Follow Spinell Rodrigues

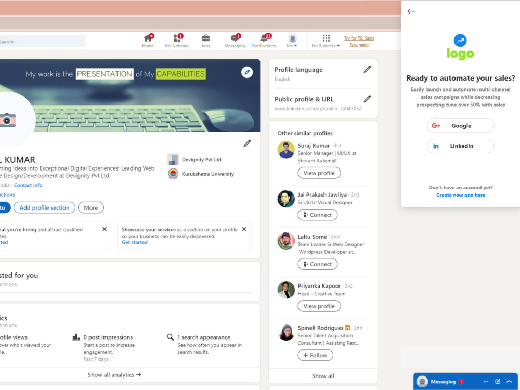pyautogui.click(x=316, y=355)
